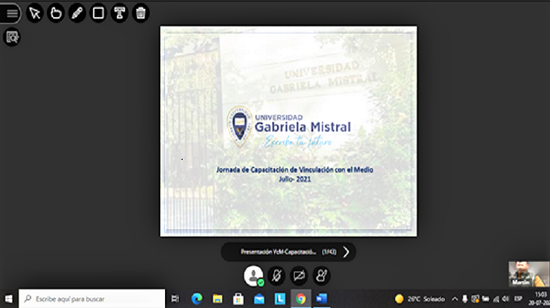The width and height of the screenshot is (550, 308).
Task: Open Microsoft Store from taskbar
Action: click(x=238, y=299)
